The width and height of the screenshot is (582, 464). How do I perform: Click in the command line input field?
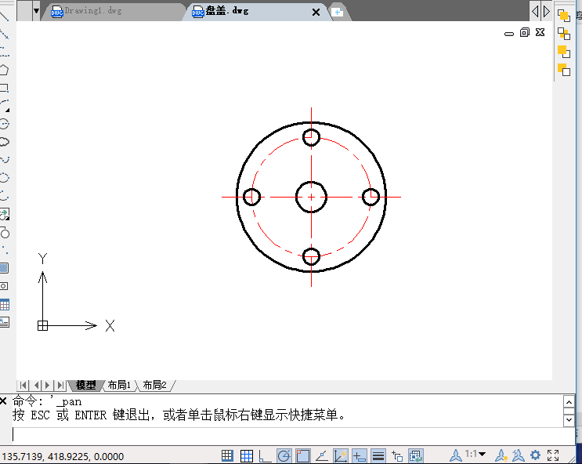coord(282,434)
